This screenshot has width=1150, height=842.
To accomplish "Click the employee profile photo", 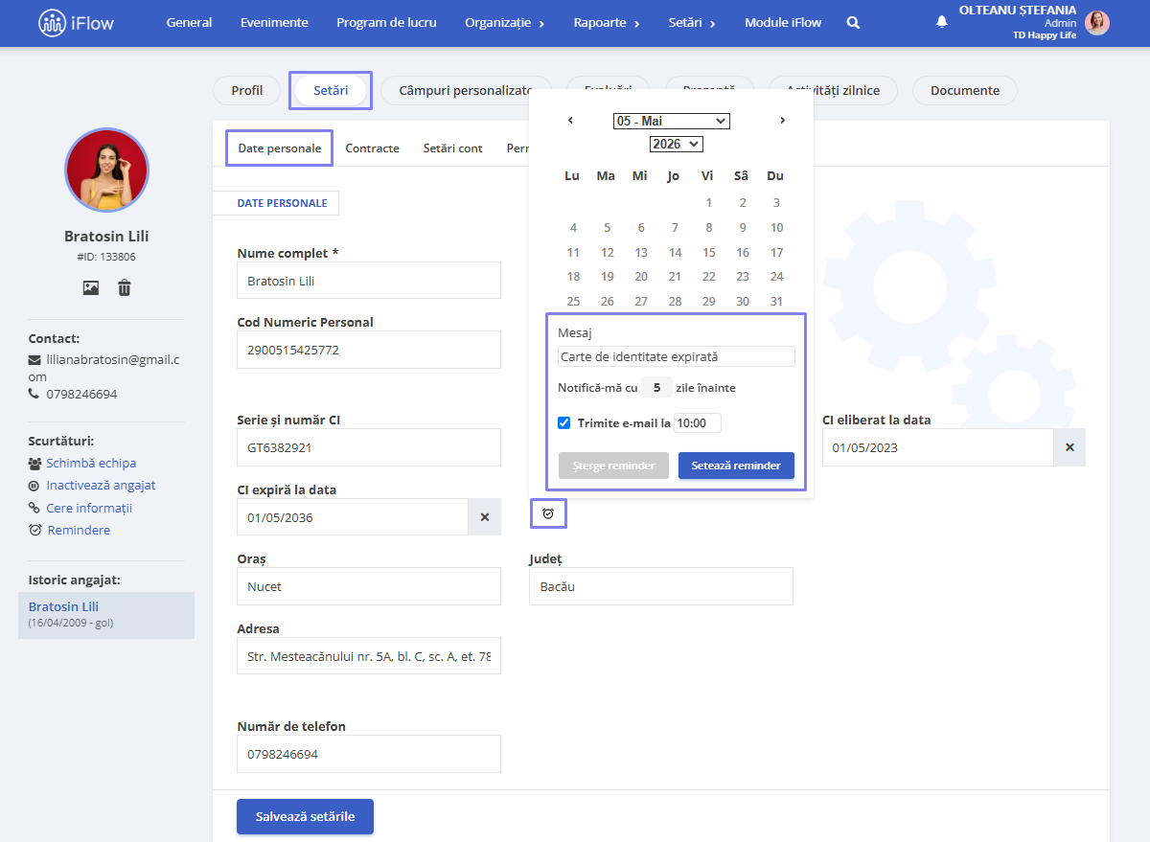I will click(x=106, y=171).
